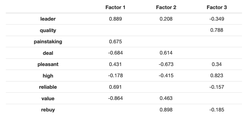Screen dimensions: 249x119
Task: Click the 0.898 rebuy loading cell
Action: (166, 110)
